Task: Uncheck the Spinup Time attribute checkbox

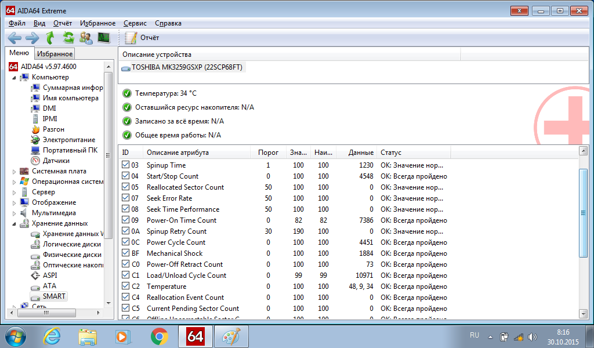Action: [x=125, y=165]
